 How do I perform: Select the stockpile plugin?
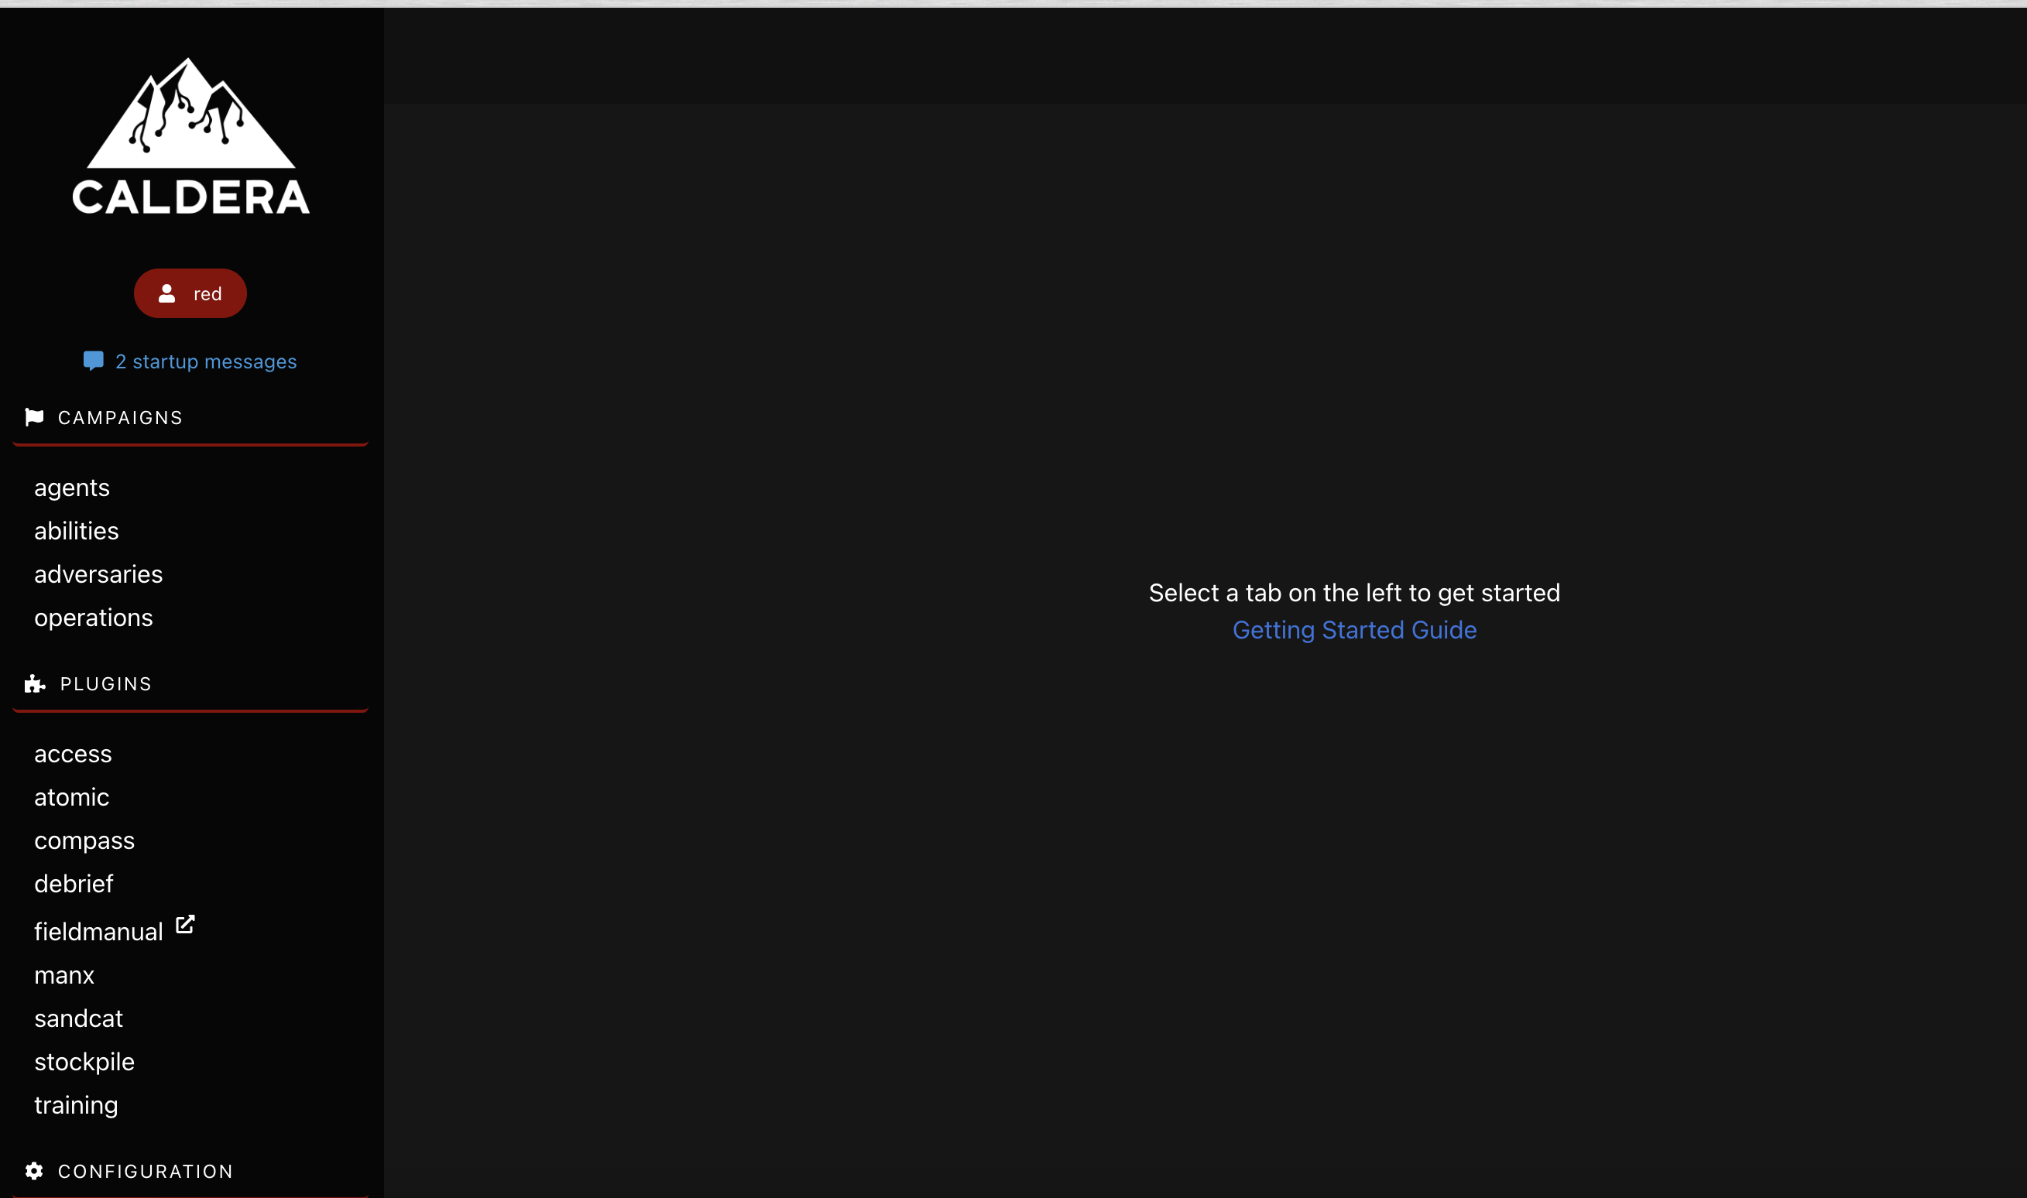tap(85, 1062)
